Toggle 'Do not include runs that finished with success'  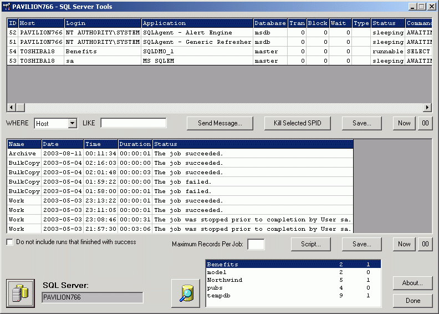point(10,242)
